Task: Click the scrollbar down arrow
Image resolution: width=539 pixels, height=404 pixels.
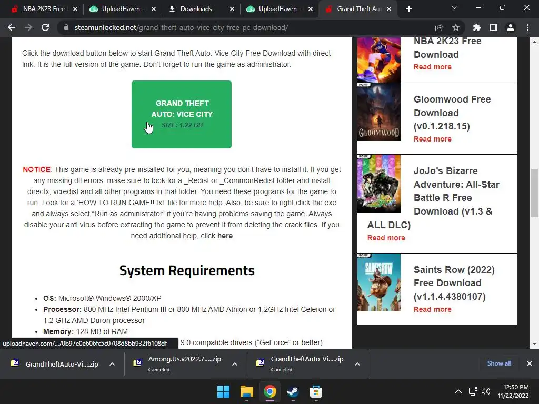Action: tap(534, 344)
